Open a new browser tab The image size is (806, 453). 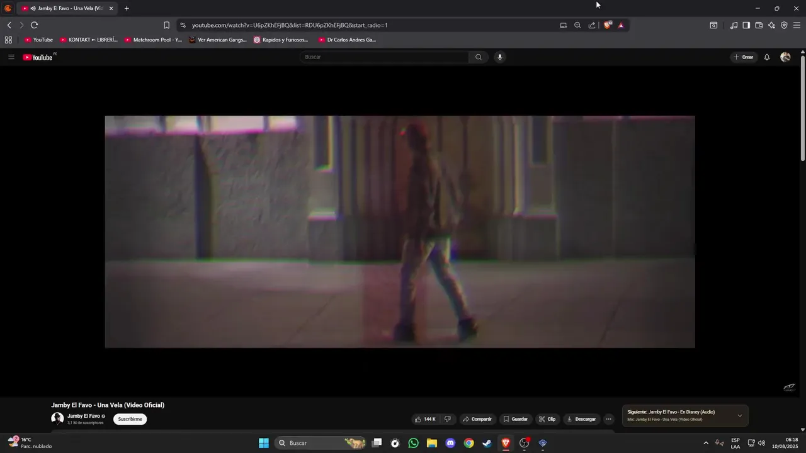127,8
